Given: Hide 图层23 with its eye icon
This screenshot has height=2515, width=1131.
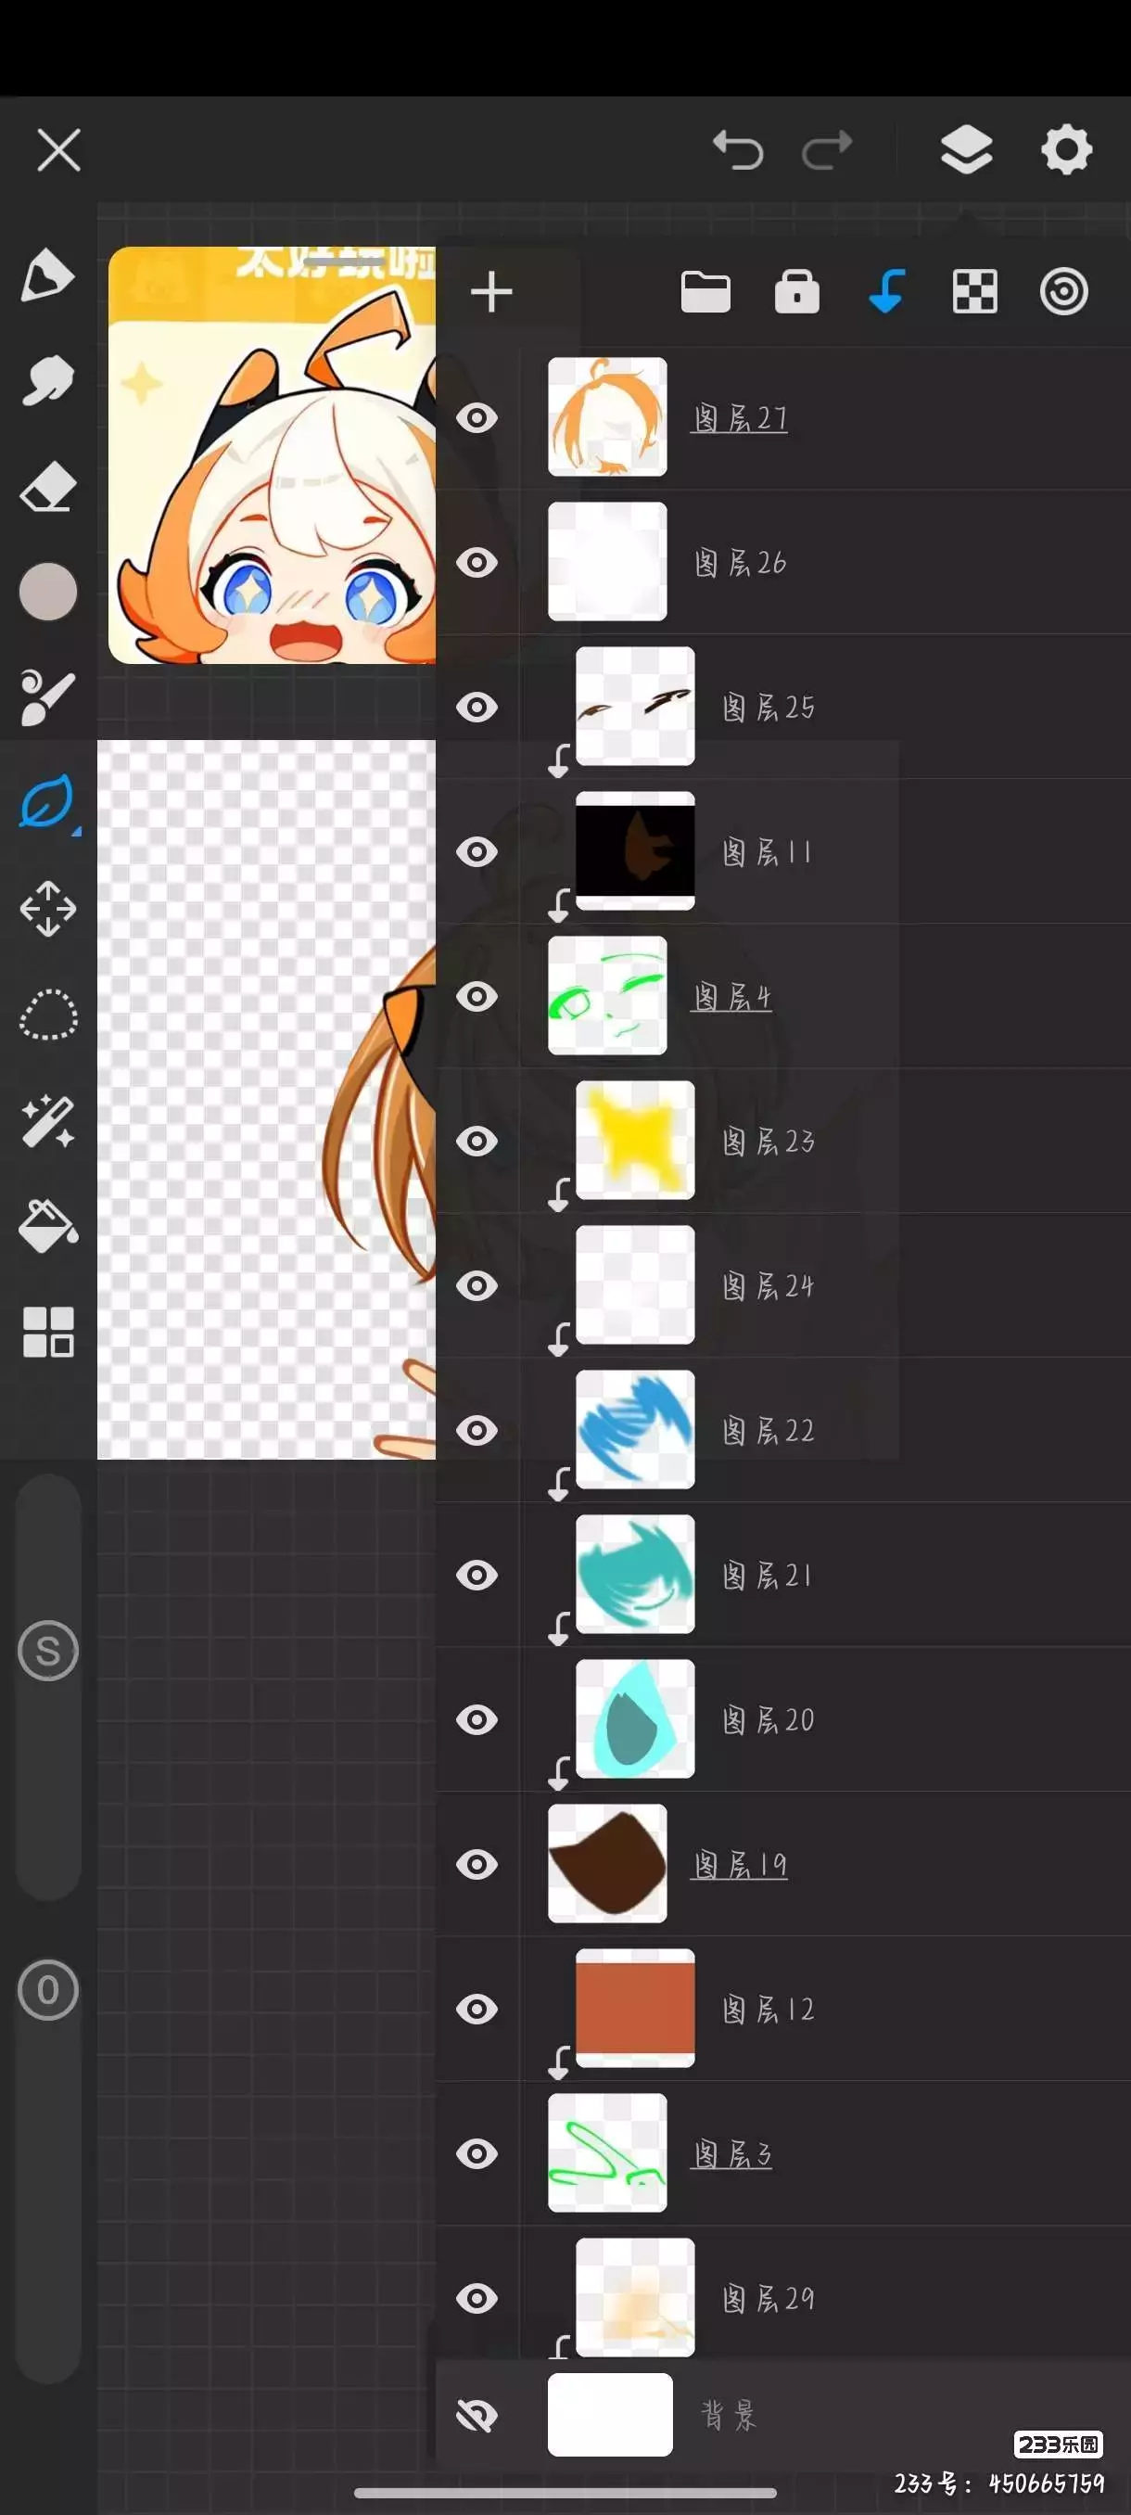Looking at the screenshot, I should [477, 1141].
